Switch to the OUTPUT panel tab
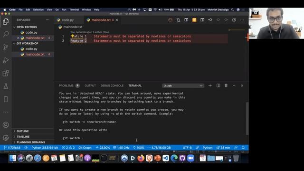This screenshot has height=171, width=304. pyautogui.click(x=90, y=85)
